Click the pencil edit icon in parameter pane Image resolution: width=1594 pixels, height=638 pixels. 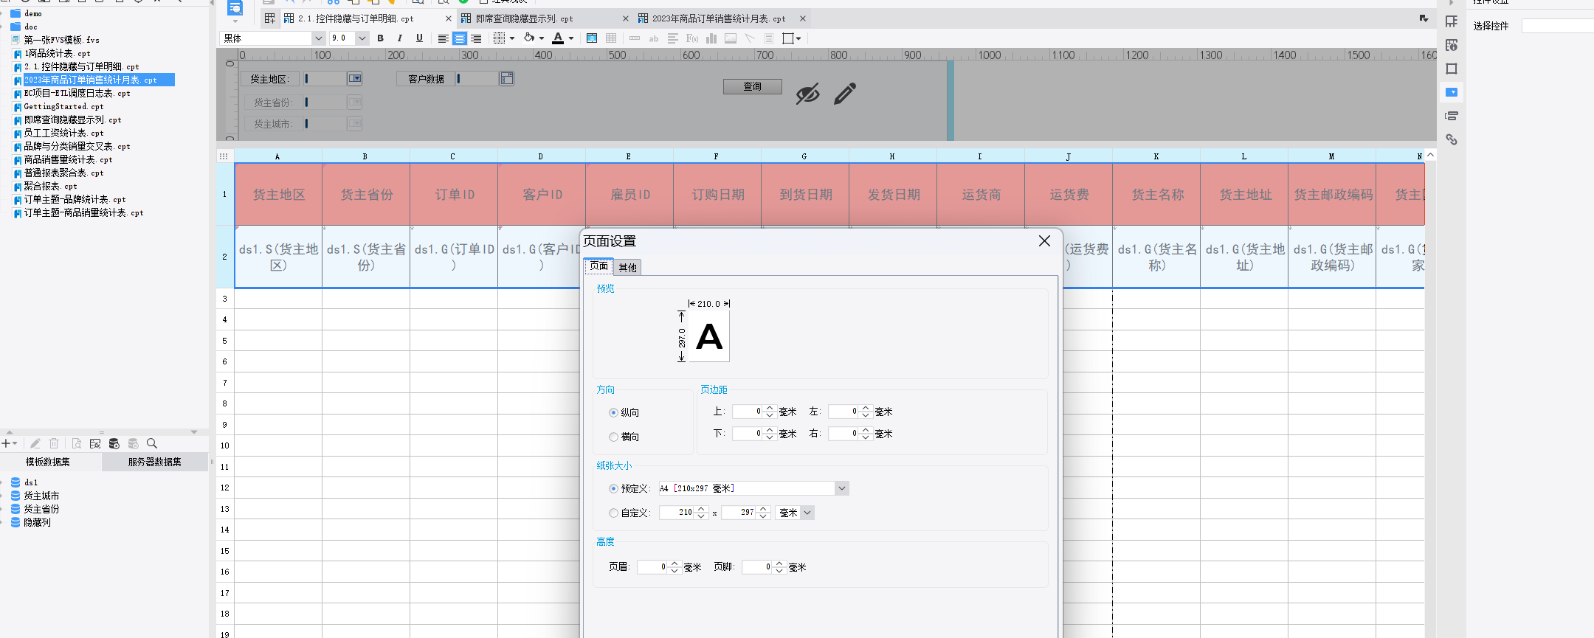tap(845, 94)
